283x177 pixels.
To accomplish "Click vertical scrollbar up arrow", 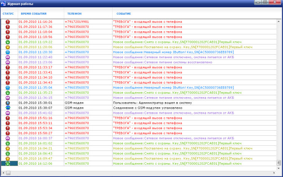I will coord(278,22).
